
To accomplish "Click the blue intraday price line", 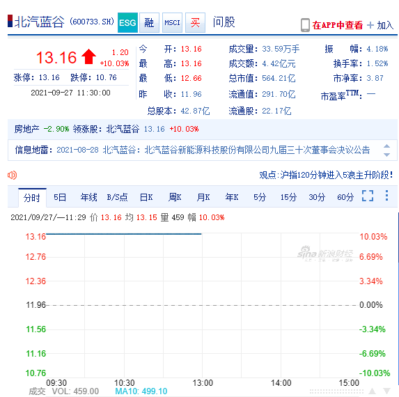I will point(124,234).
